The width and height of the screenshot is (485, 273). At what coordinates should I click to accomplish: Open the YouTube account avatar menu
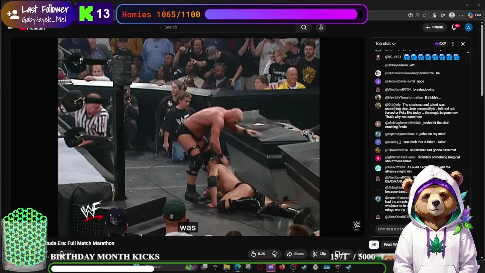pyautogui.click(x=469, y=27)
